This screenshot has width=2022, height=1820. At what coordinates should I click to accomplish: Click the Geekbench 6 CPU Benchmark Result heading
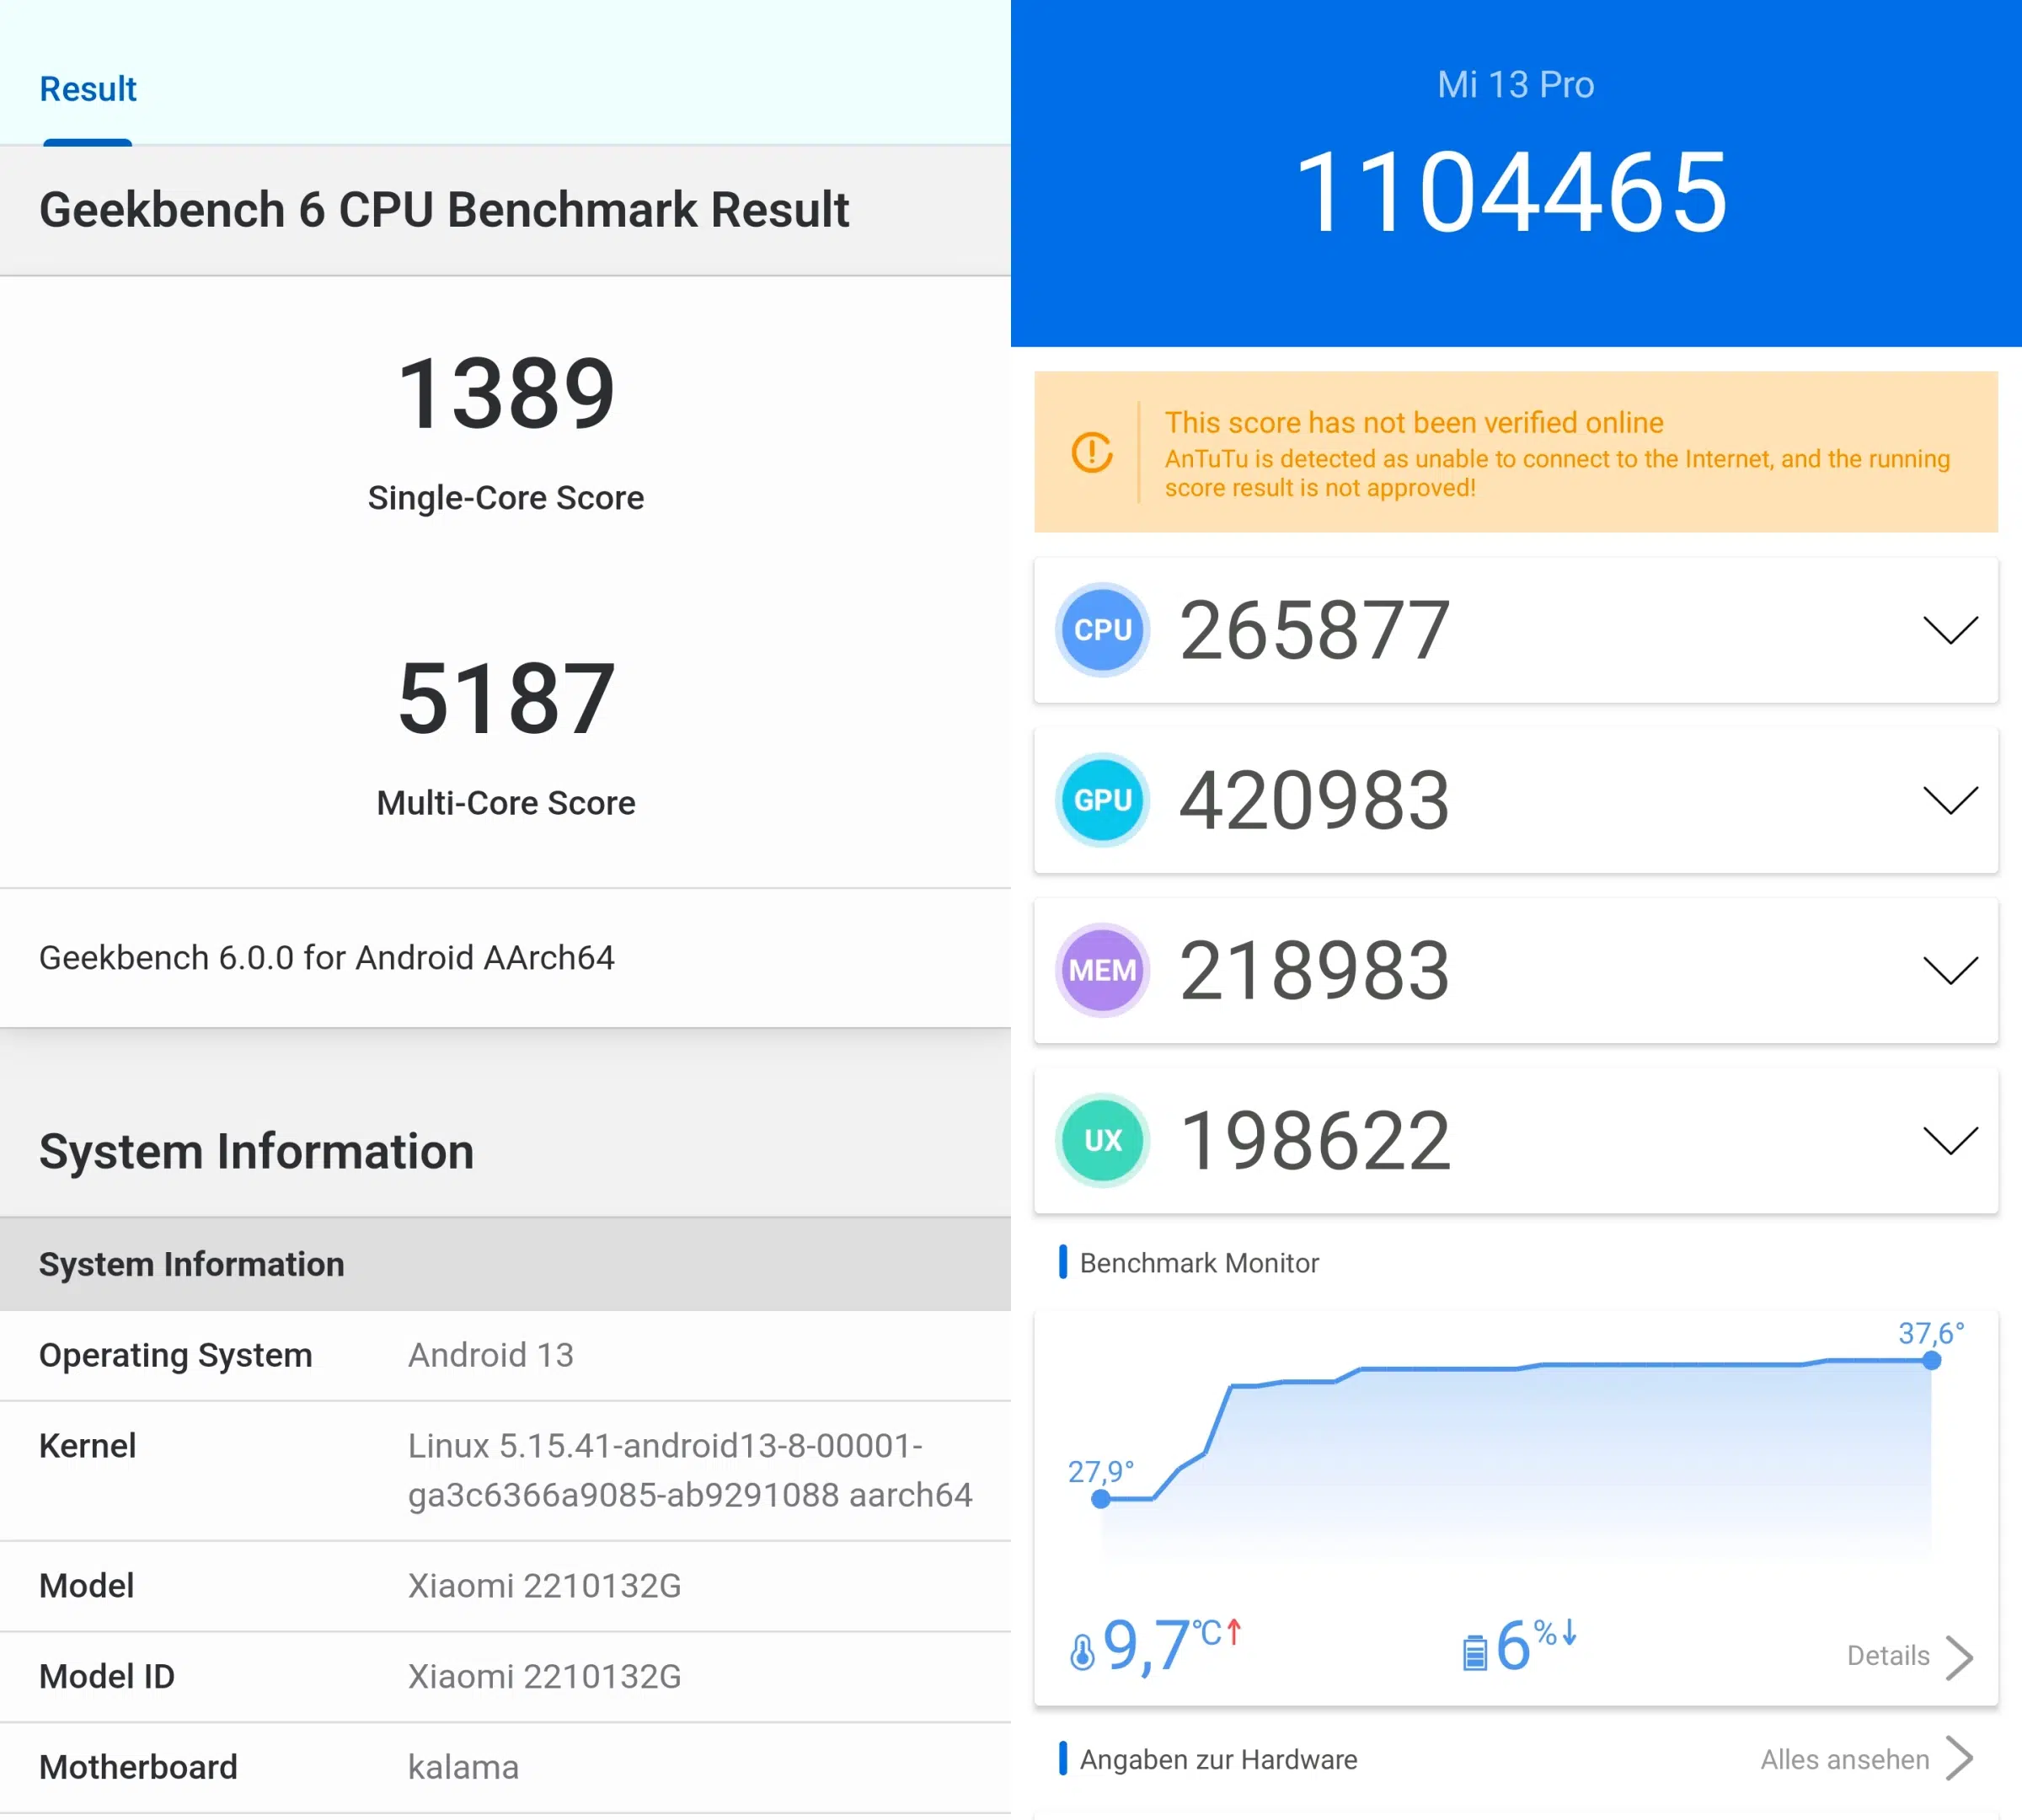[444, 210]
